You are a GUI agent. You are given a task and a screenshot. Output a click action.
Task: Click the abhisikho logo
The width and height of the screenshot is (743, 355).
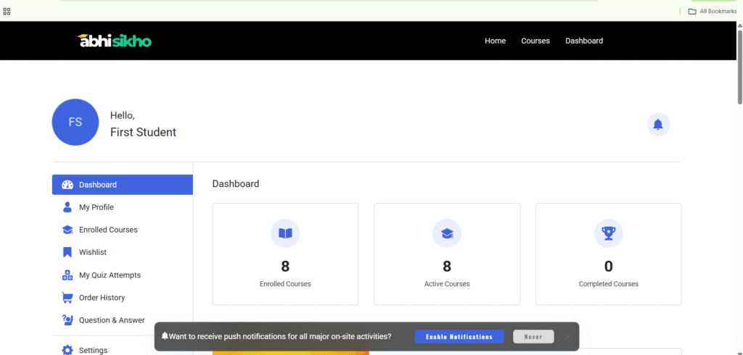pyautogui.click(x=115, y=41)
